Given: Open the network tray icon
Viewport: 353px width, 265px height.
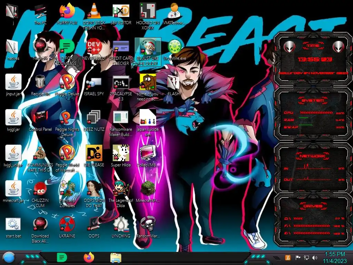Looking at the screenshot, I should [x=306, y=258].
